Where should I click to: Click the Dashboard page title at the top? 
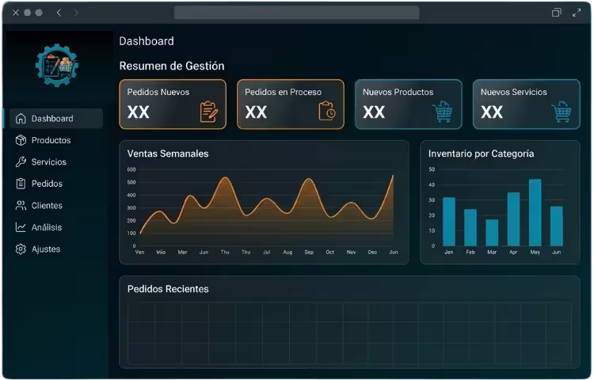147,41
